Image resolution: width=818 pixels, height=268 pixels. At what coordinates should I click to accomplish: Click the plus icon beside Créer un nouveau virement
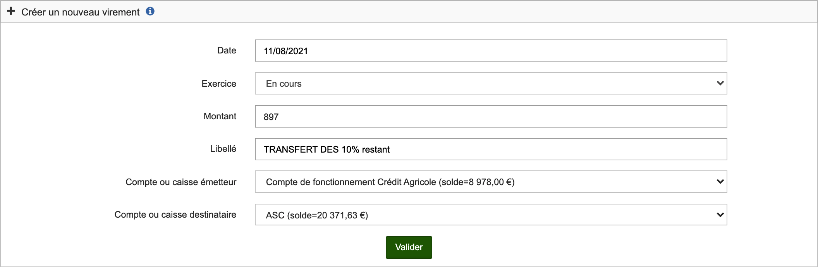[x=11, y=11]
